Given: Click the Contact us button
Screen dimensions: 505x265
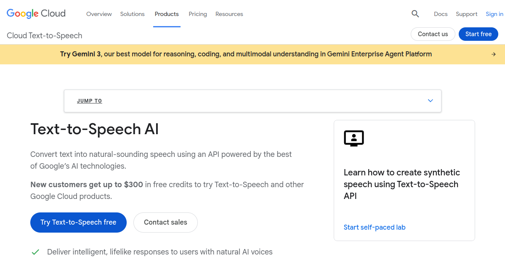Looking at the screenshot, I should pos(433,34).
